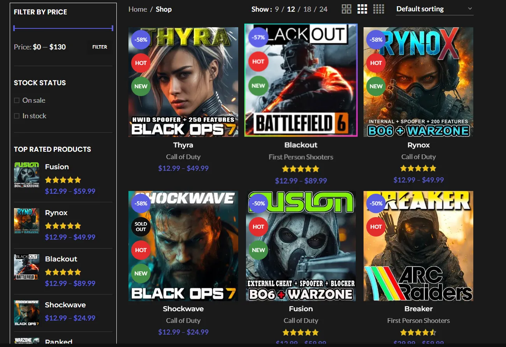
Task: Click the five-star rating under Rynox
Action: click(x=418, y=168)
